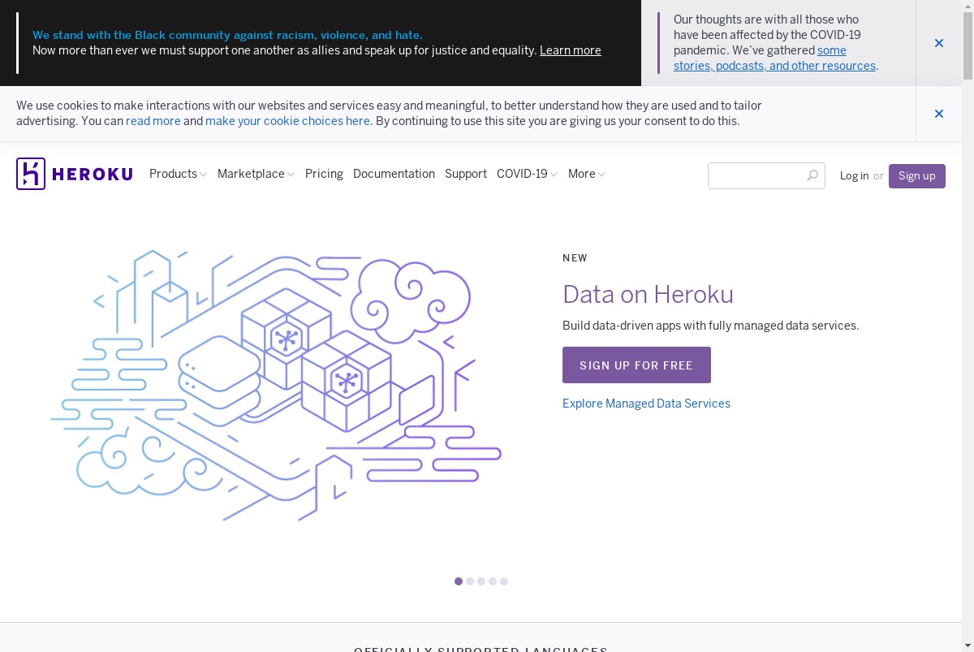
Task: Go to Documentation
Action: 394,174
